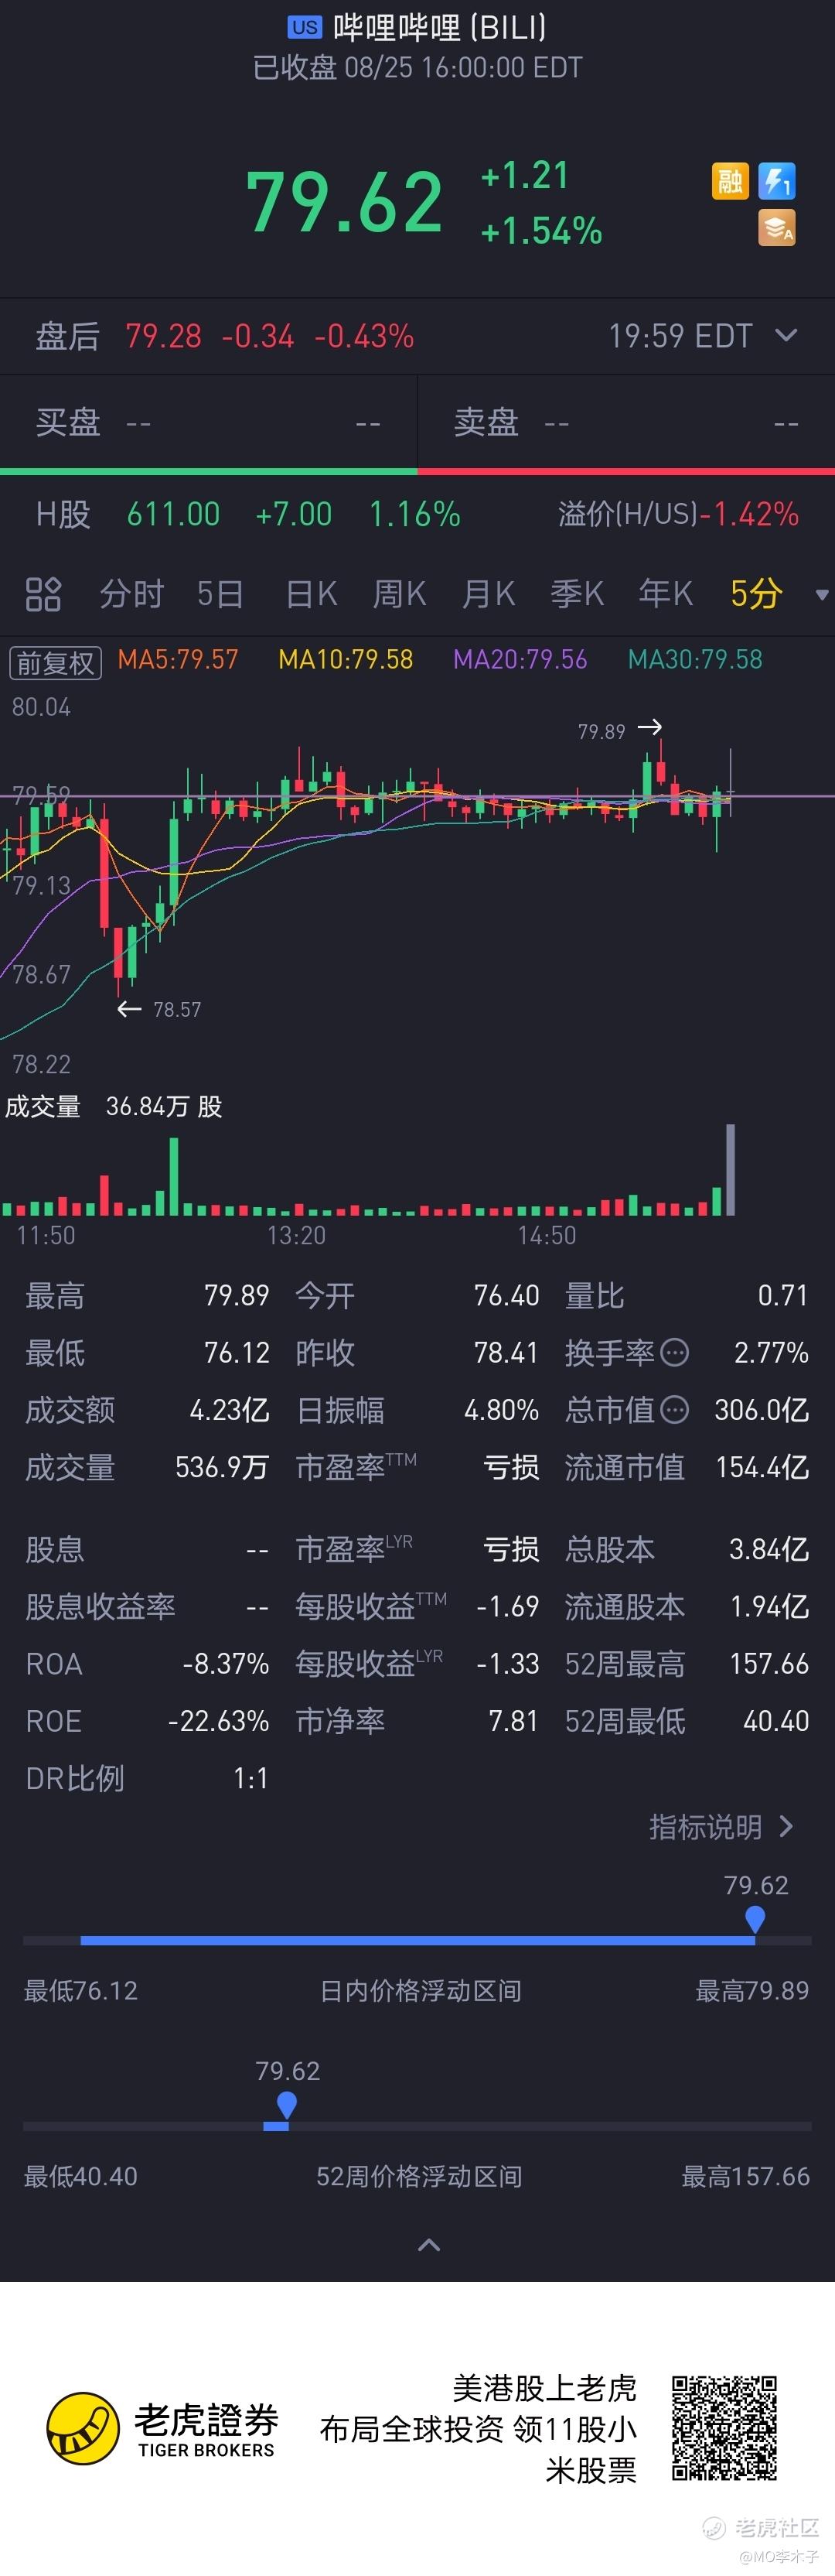
Task: Tap the orange 融 margin badge
Action: (730, 181)
